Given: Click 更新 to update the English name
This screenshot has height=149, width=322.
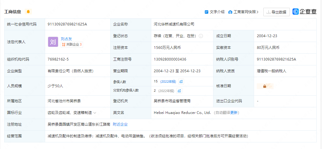Looking at the screenshot, I should [234, 112].
